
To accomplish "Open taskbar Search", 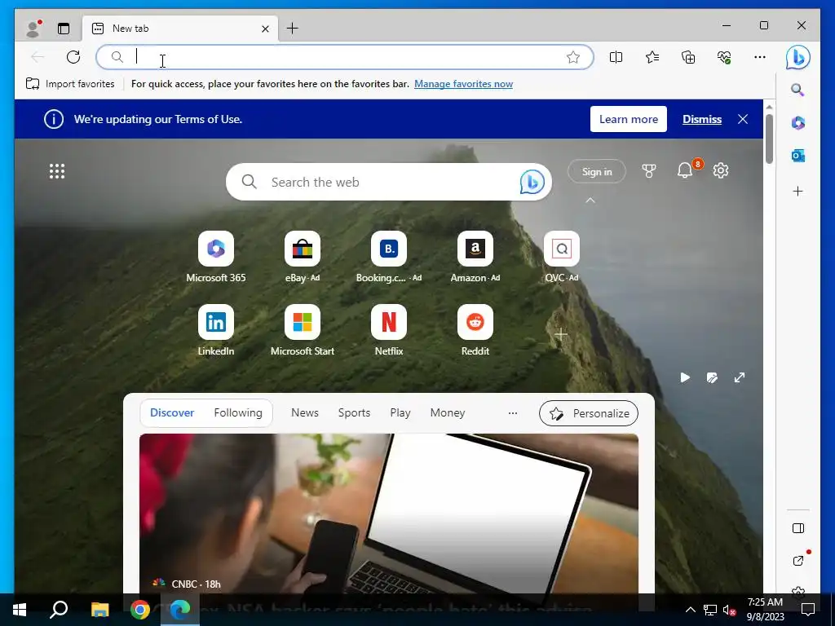I will 59,610.
